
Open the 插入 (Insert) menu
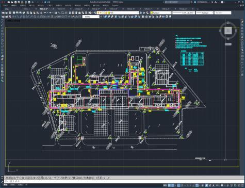click(x=32, y=6)
